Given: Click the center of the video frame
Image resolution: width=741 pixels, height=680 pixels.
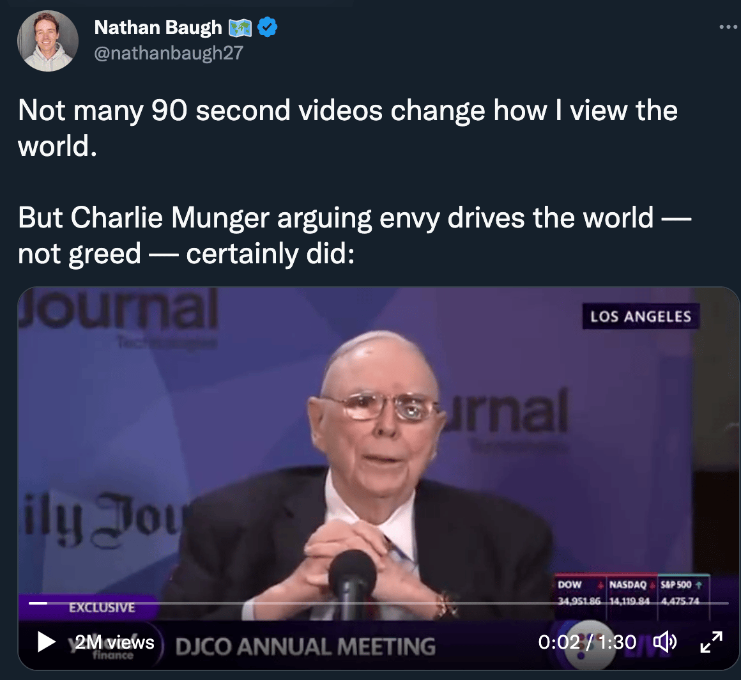Looking at the screenshot, I should tap(379, 478).
